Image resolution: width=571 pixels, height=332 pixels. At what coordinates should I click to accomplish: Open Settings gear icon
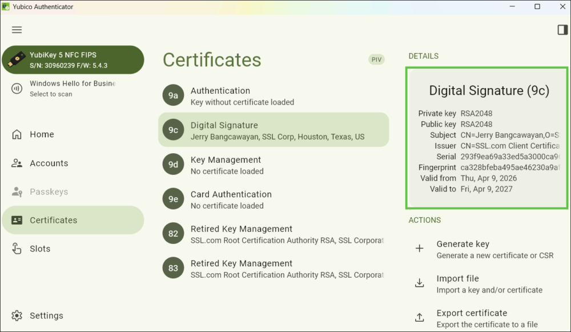(x=17, y=315)
